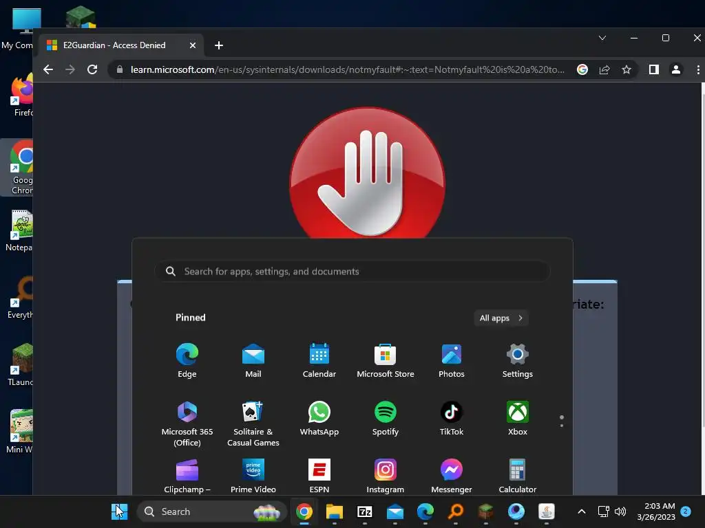Open the Messenger app
The width and height of the screenshot is (705, 528).
click(x=452, y=476)
